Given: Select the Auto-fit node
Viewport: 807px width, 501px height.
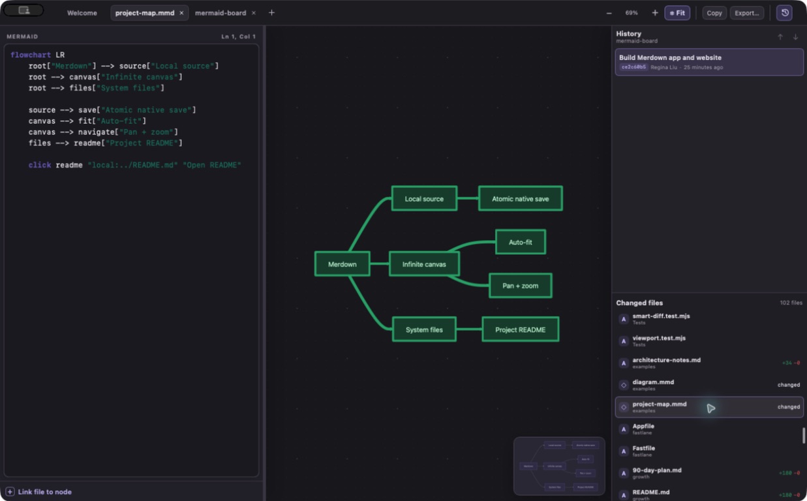Looking at the screenshot, I should coord(521,242).
